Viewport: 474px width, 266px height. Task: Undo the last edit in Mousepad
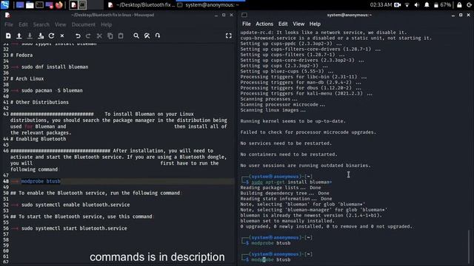(x=78, y=36)
